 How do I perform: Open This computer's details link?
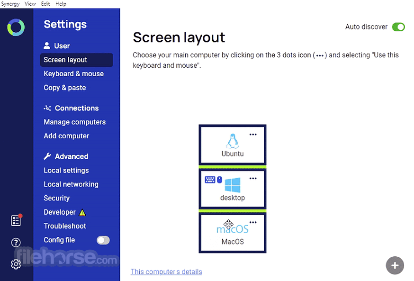166,272
